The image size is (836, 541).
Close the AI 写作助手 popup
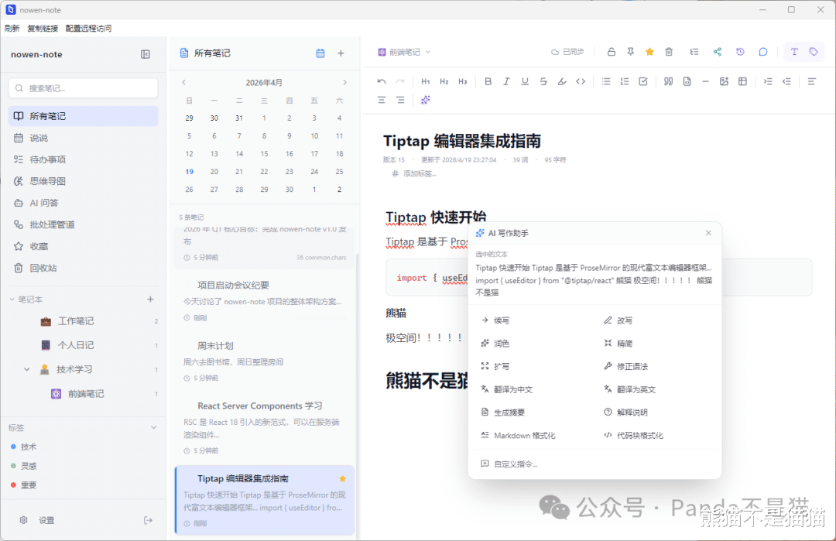[x=708, y=233]
